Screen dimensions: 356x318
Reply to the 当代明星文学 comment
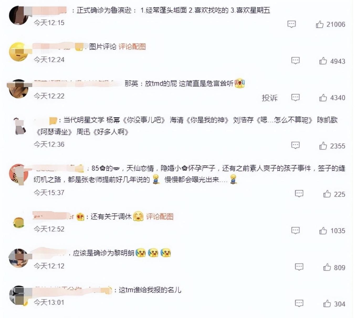295,145
